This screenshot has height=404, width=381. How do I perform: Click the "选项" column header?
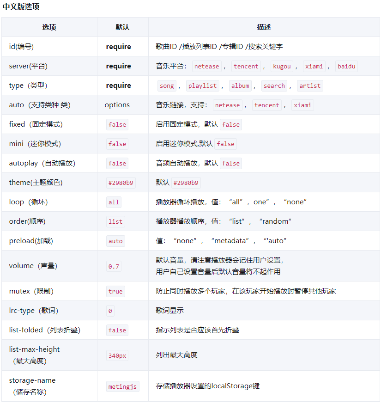coord(49,27)
